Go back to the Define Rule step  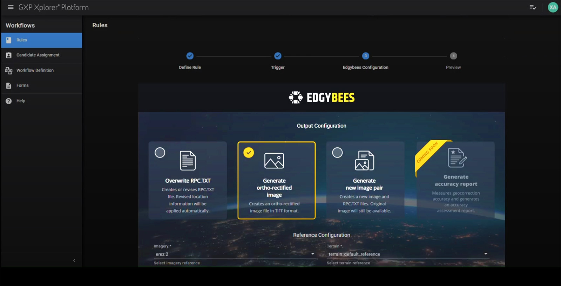click(x=190, y=56)
